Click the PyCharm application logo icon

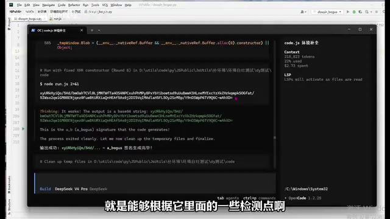pos(11,5)
